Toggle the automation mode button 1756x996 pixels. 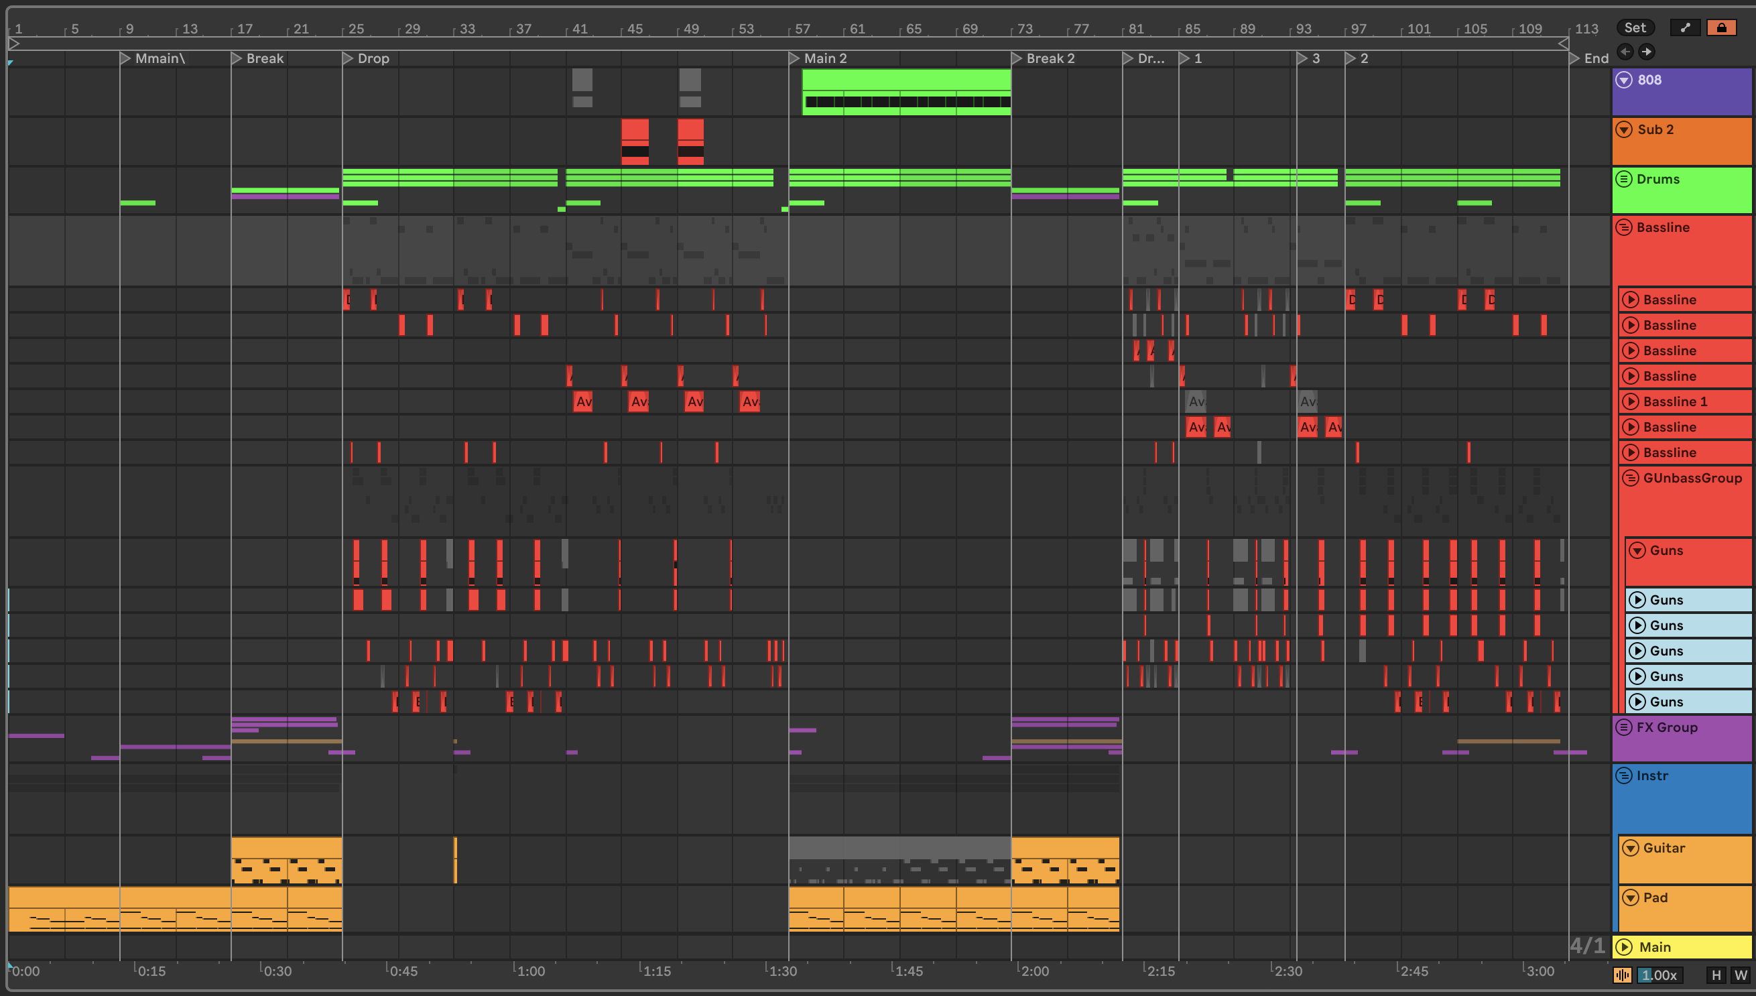tap(1685, 27)
